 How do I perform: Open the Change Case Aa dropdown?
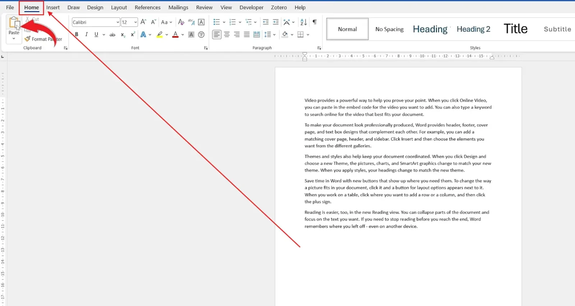point(166,22)
